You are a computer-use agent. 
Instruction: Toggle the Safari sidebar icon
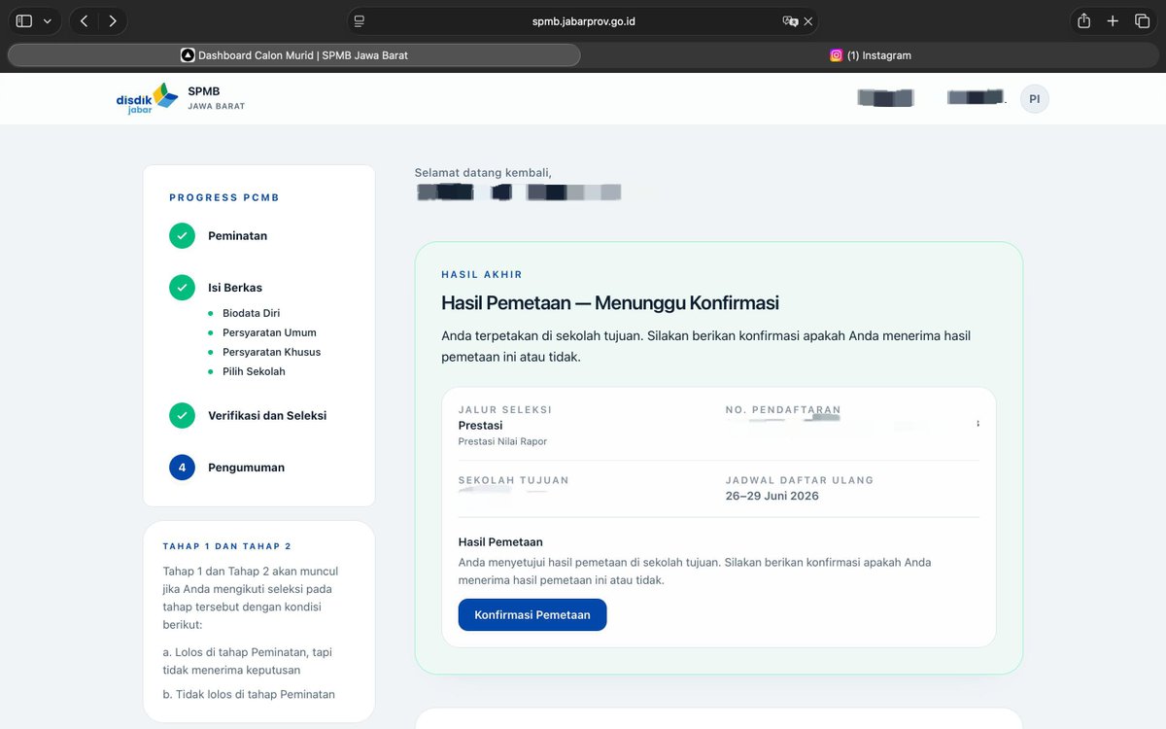(24, 20)
